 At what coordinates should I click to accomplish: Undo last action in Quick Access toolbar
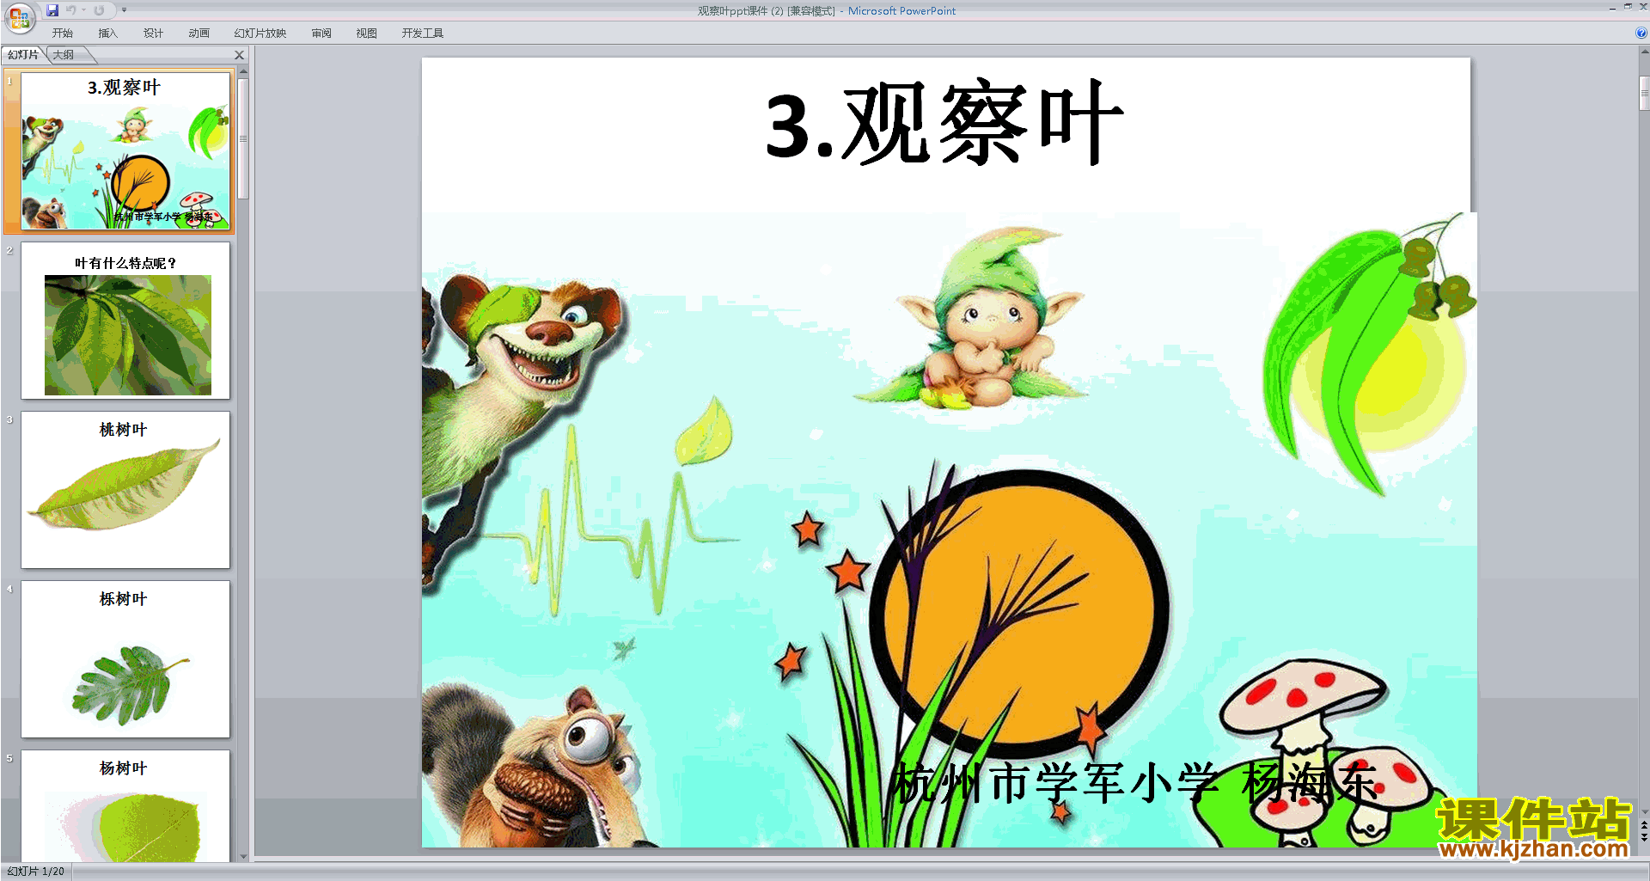click(x=70, y=10)
